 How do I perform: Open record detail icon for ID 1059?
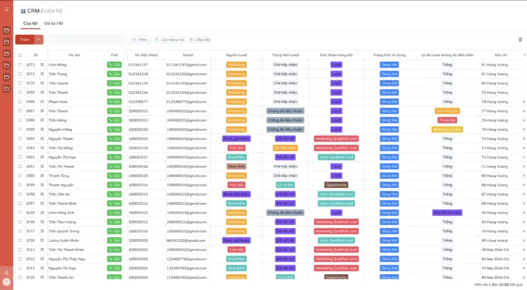[x=43, y=184]
